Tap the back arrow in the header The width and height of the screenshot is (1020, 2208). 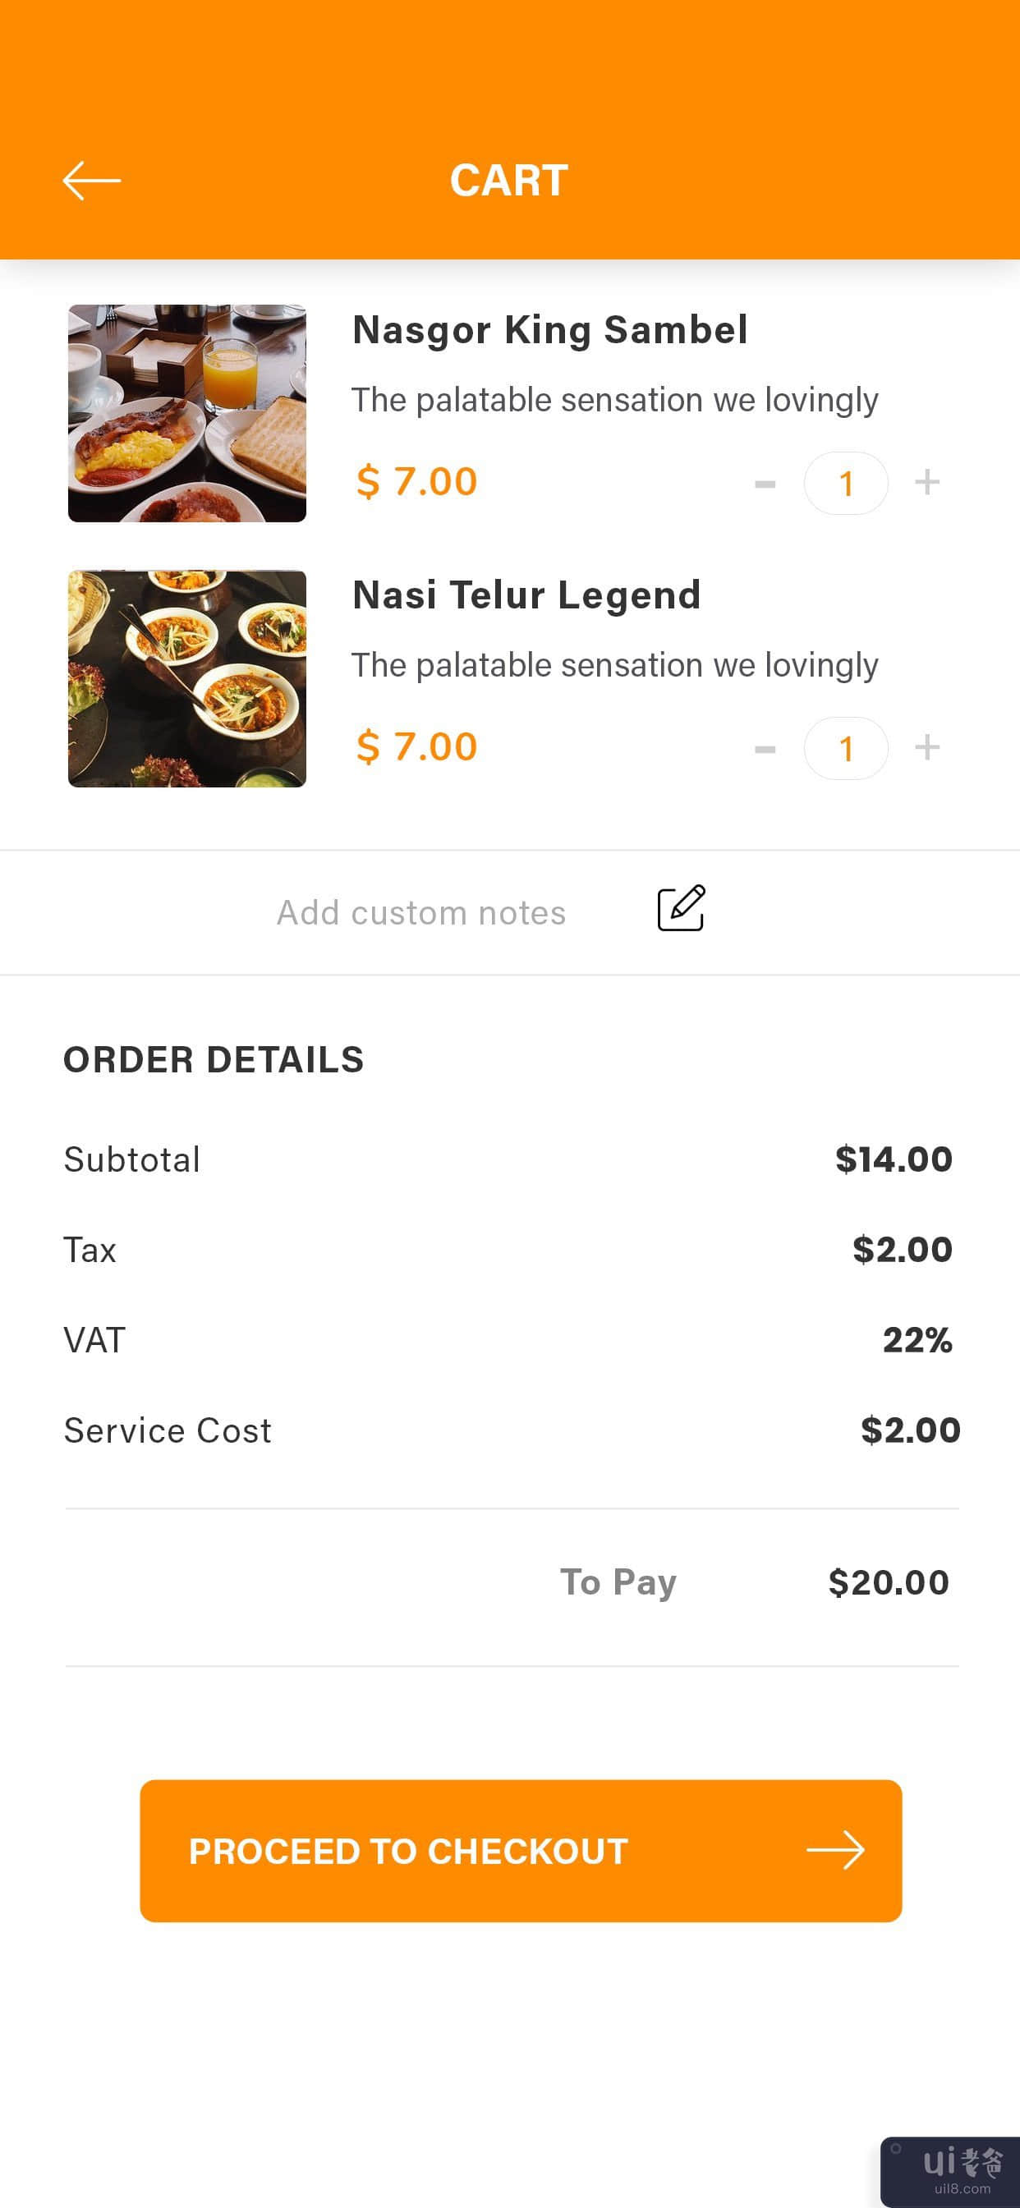click(92, 181)
